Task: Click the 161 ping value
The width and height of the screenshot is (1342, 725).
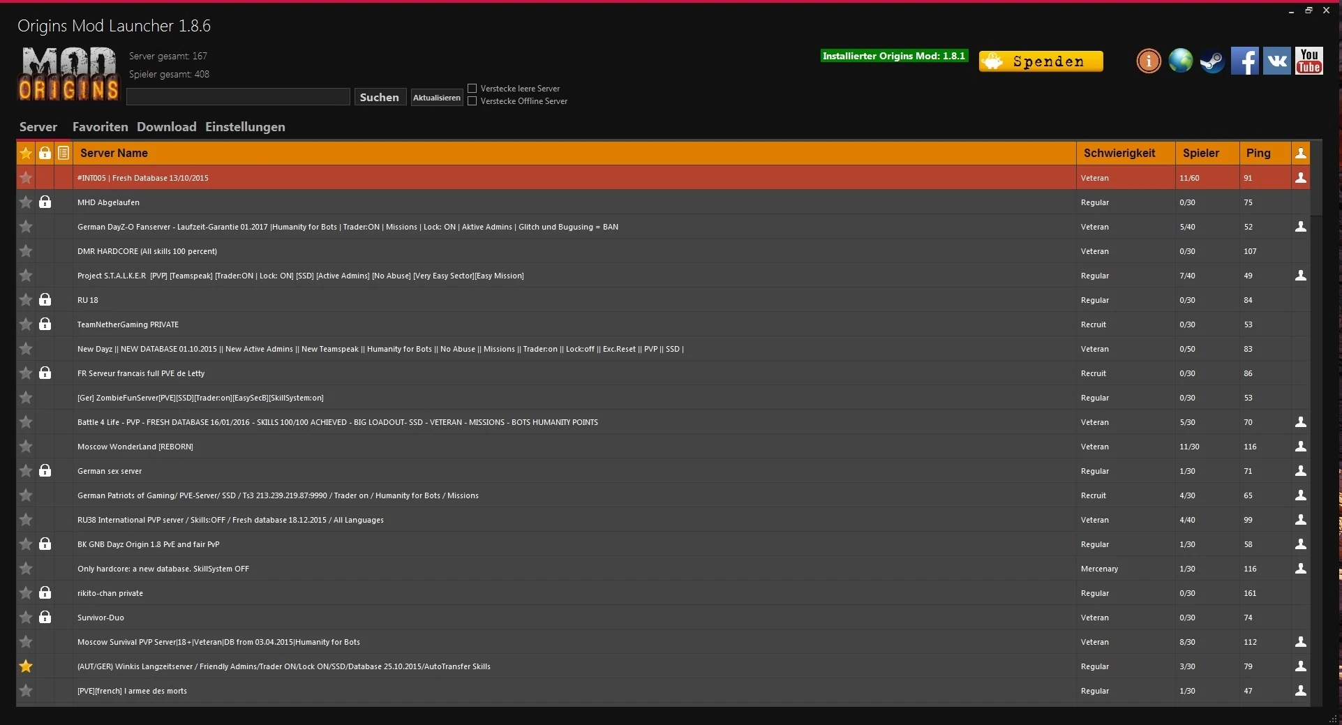Action: coord(1250,593)
